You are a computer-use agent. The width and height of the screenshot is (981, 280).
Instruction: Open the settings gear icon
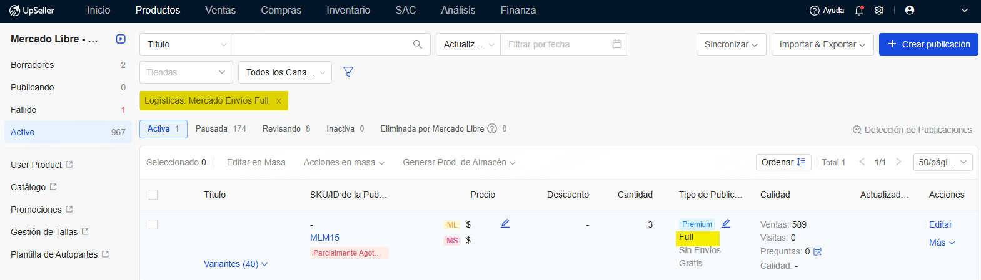click(879, 11)
